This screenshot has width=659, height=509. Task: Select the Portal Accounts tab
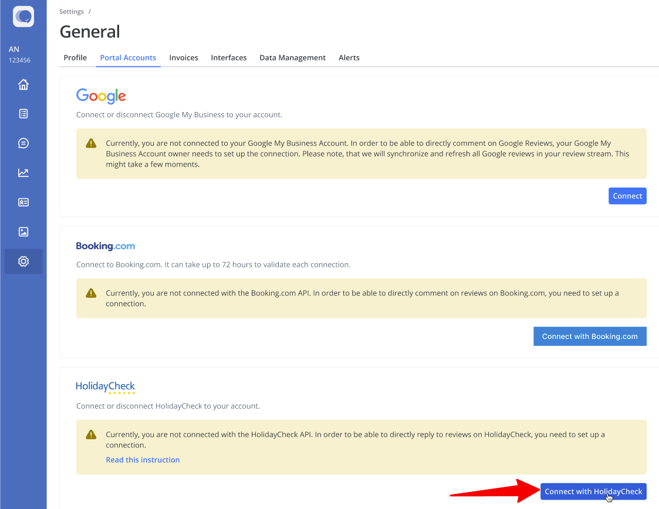click(128, 57)
